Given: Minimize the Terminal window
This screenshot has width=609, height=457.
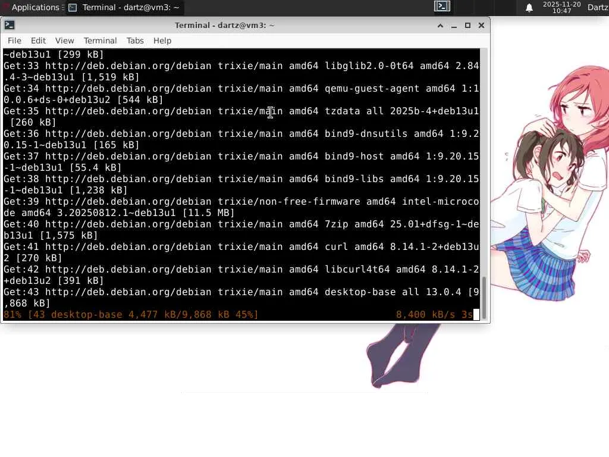Looking at the screenshot, I should click(x=454, y=26).
